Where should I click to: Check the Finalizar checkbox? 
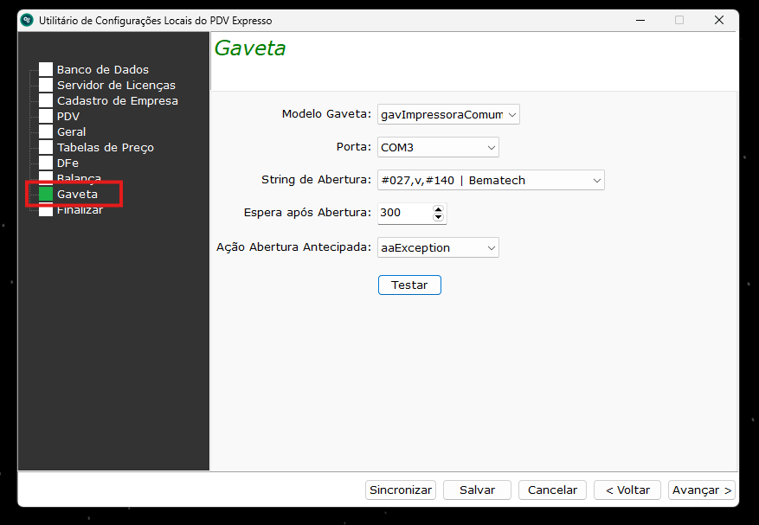pos(44,209)
